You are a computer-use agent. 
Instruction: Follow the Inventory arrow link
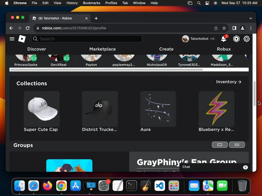point(228,82)
